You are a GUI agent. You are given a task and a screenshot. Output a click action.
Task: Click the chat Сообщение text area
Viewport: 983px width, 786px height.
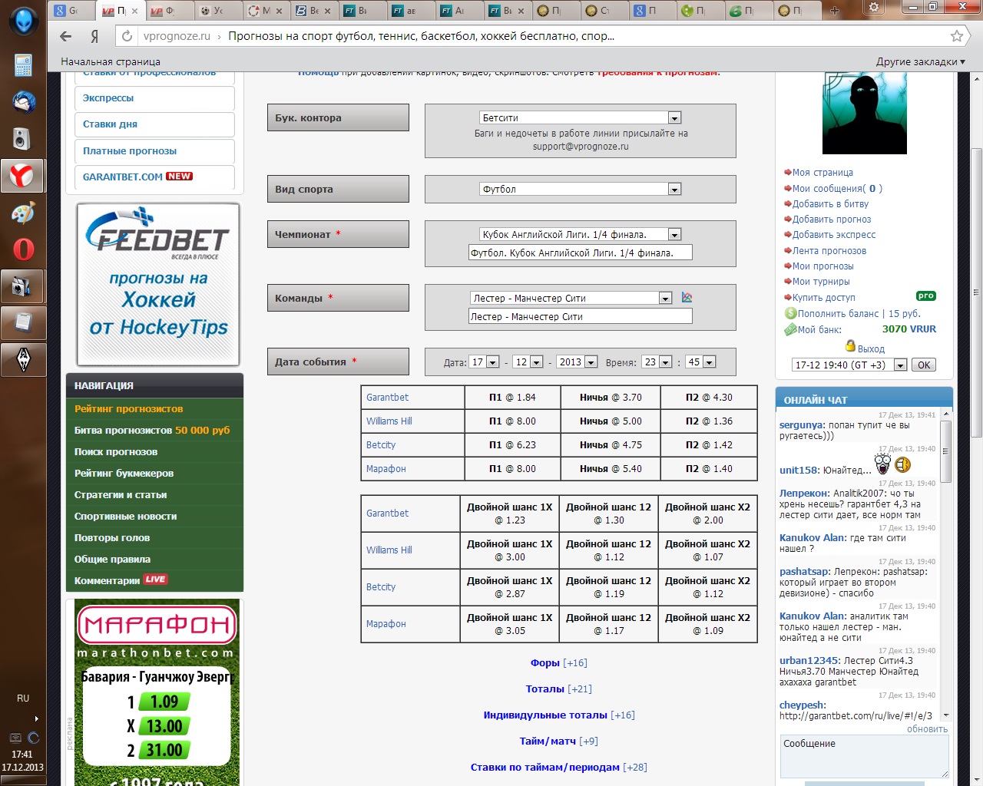point(864,756)
